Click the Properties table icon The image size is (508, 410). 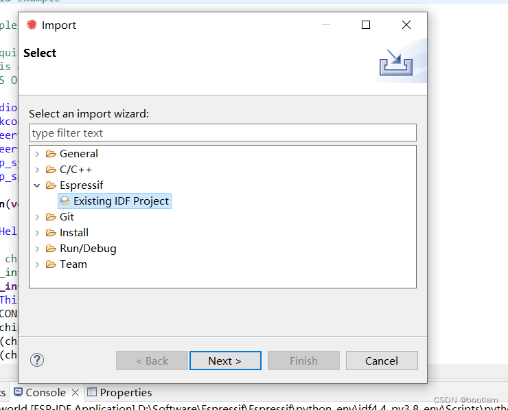click(92, 392)
